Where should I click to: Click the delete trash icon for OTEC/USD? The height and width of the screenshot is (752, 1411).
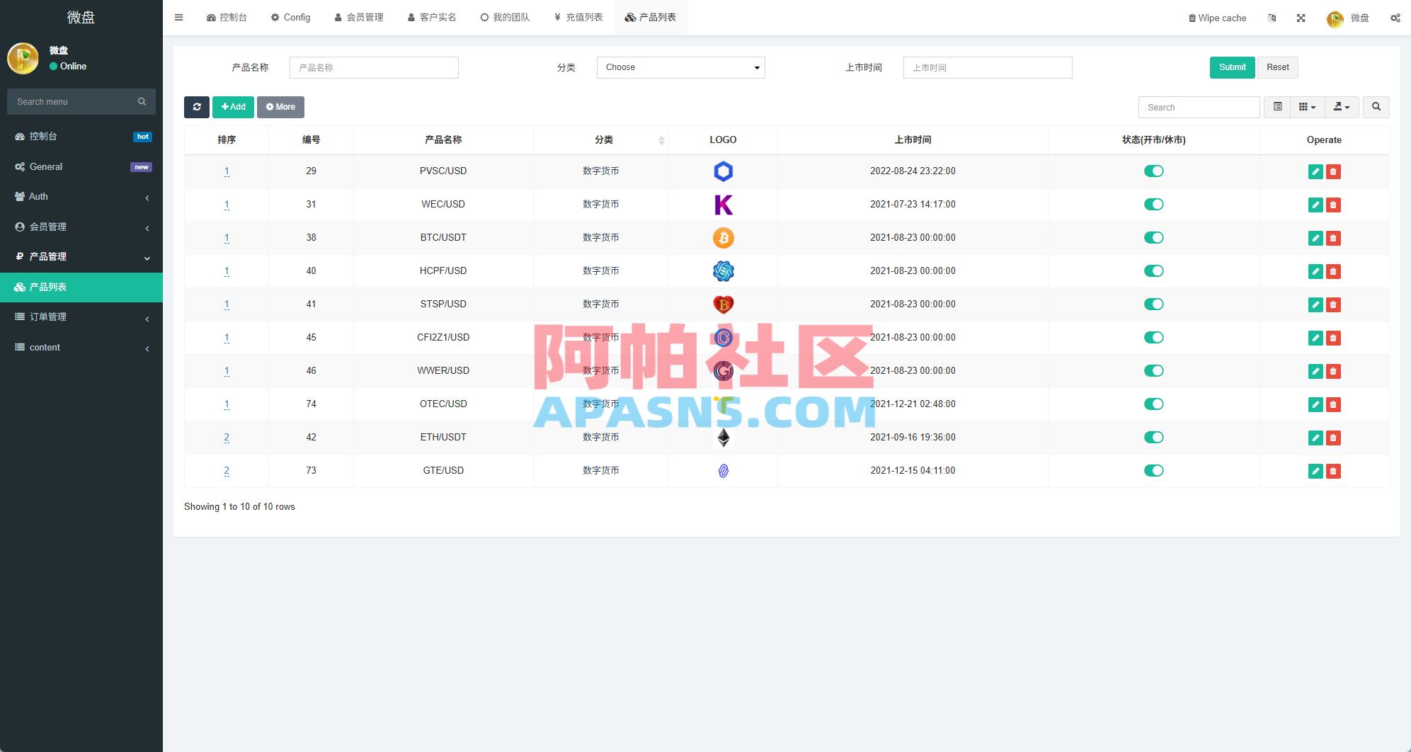coord(1333,404)
